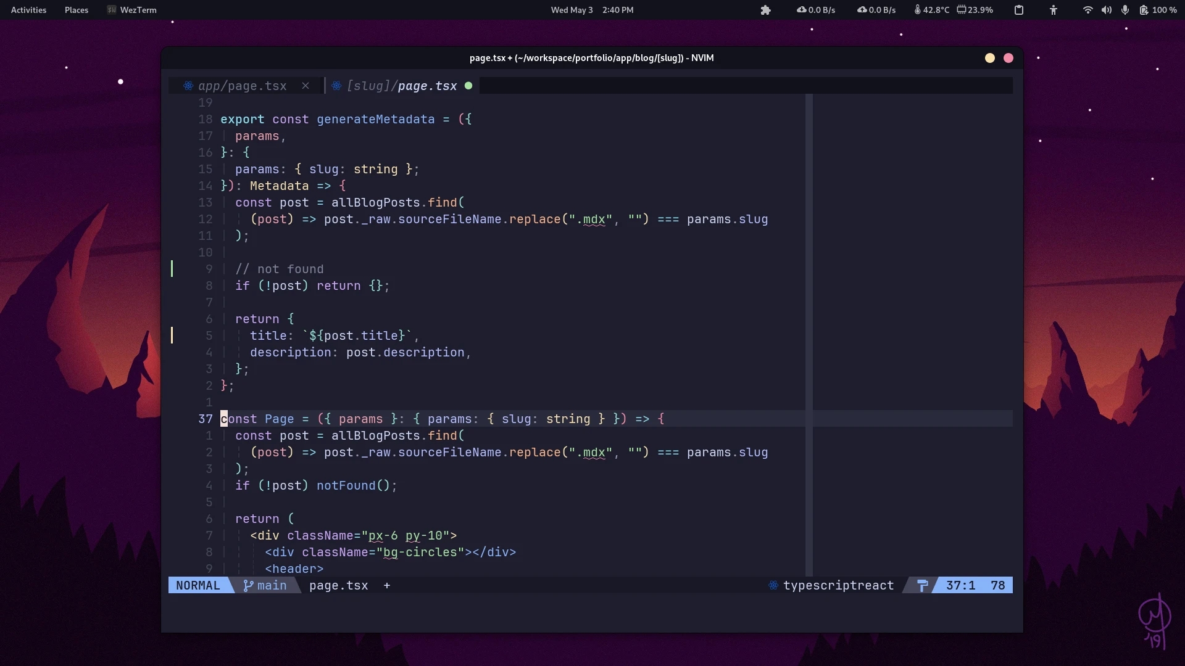Click page.tsx filename in statusline
The height and width of the screenshot is (666, 1185).
(339, 585)
